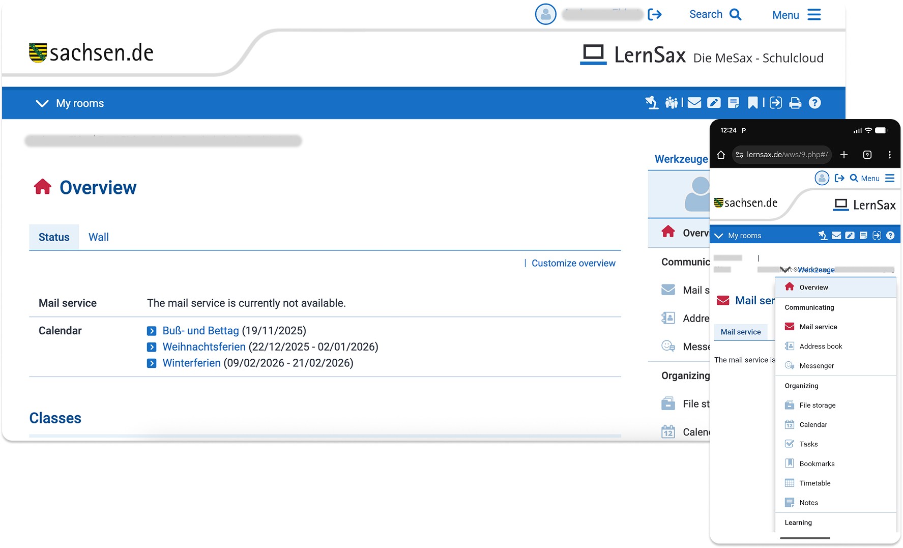Tap the desk lamp icon in the phone toolbar
Screen dimensions: 903x548
point(823,235)
